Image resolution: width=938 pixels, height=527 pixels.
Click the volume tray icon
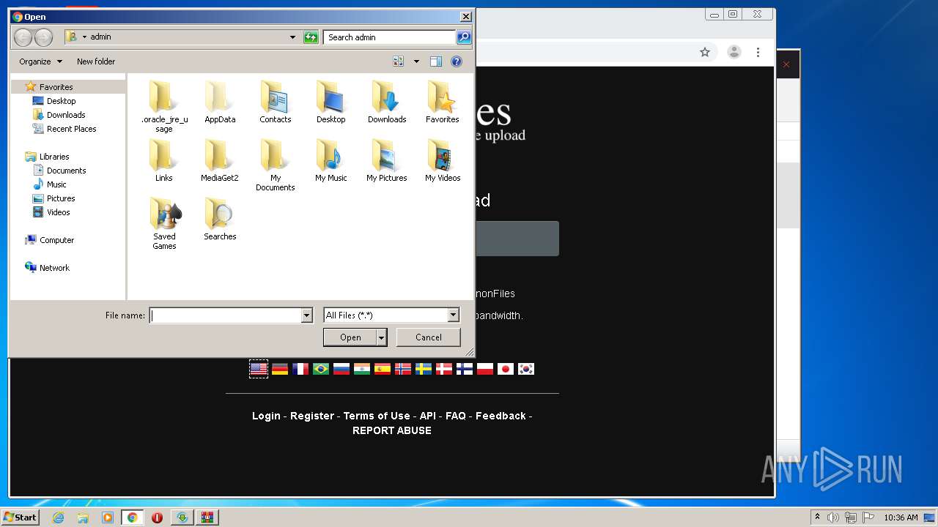[833, 517]
